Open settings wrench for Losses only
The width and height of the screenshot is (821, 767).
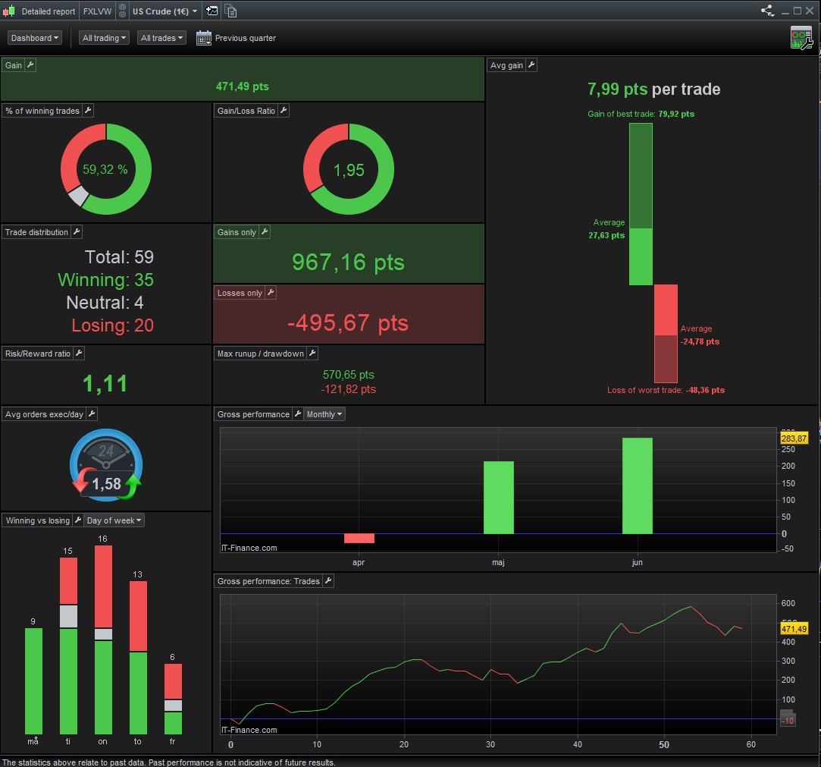point(271,292)
